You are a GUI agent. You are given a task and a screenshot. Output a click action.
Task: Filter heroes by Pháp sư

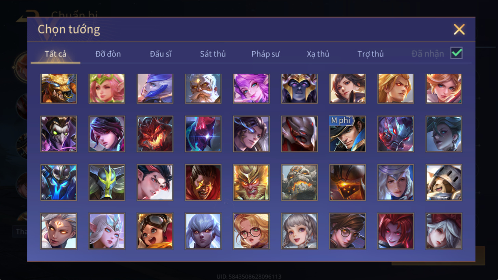point(266,54)
